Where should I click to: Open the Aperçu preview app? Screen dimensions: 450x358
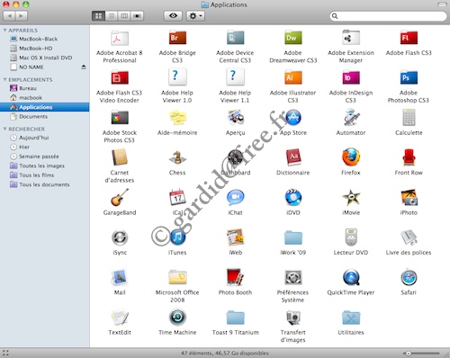tap(235, 118)
